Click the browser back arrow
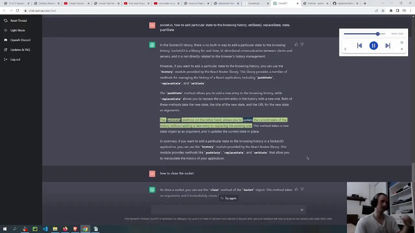The width and height of the screenshot is (415, 233). point(4,10)
